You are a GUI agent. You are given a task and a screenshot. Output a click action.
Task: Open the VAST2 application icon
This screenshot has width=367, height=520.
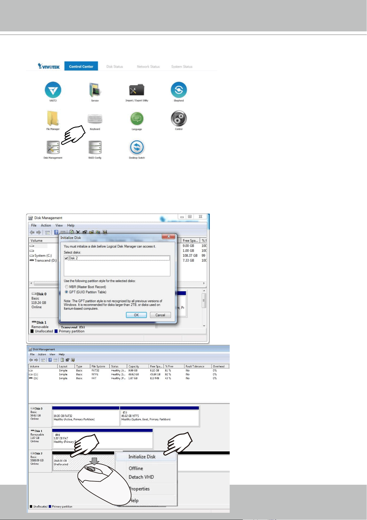tap(53, 90)
